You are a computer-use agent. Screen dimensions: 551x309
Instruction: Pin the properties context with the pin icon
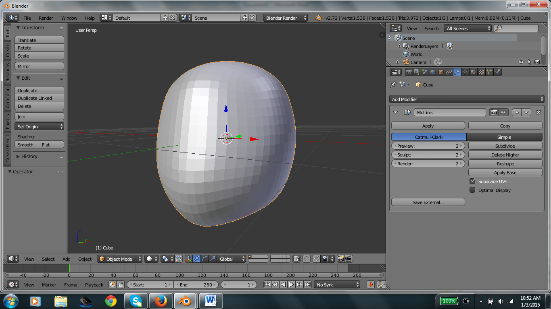393,84
